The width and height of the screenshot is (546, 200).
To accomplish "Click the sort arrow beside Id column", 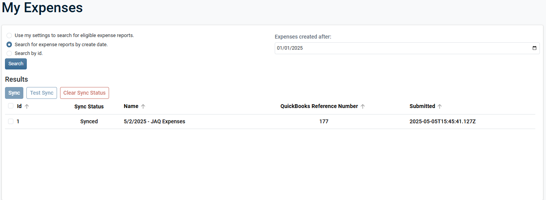I will click(27, 106).
